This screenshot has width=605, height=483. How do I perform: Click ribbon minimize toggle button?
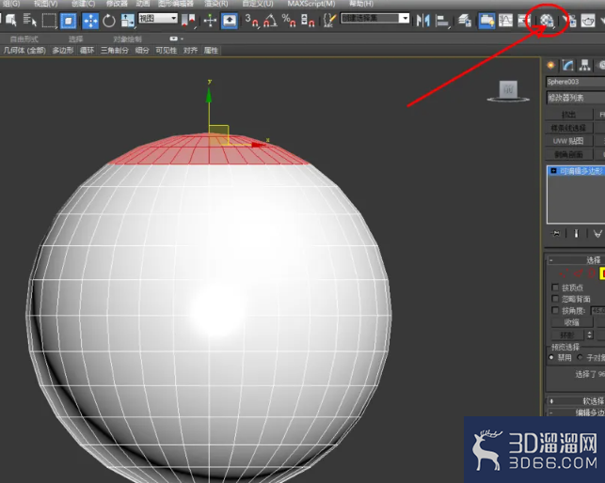coord(174,39)
